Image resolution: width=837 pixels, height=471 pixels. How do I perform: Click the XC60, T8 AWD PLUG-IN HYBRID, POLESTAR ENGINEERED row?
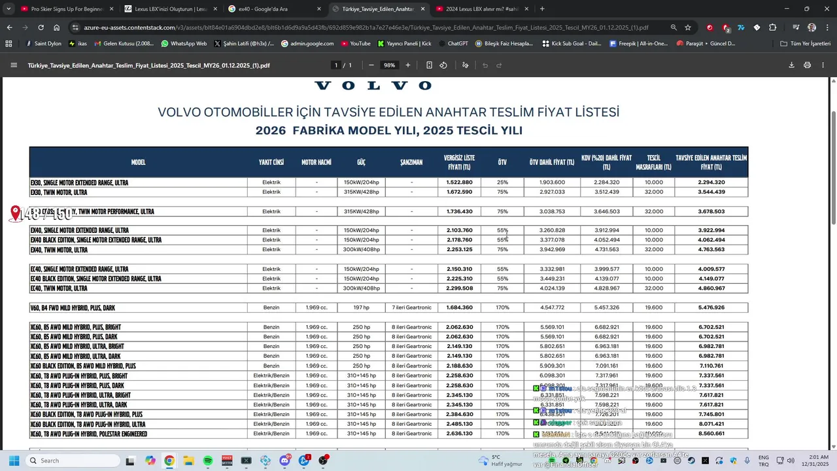coord(388,434)
